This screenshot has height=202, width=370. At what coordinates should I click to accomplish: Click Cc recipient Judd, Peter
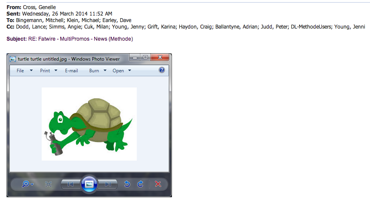(x=274, y=27)
